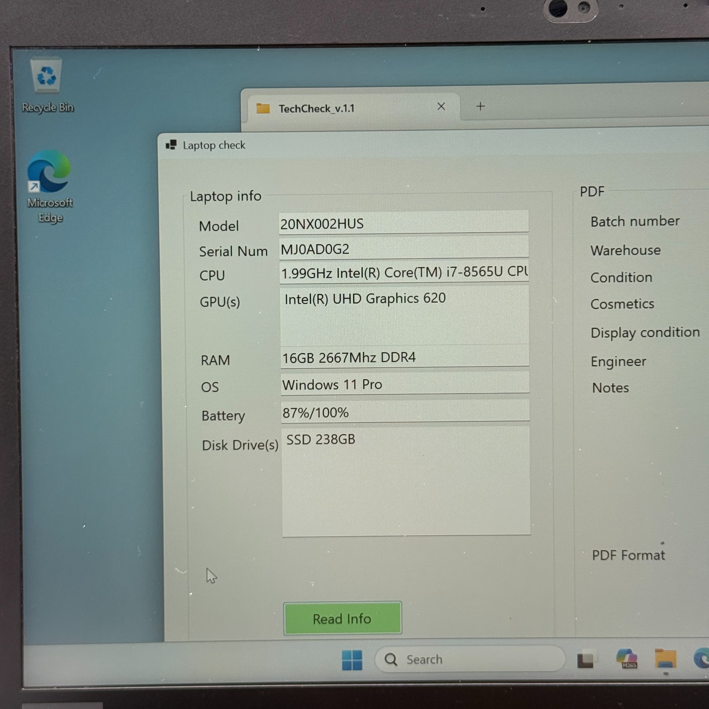The image size is (709, 709).
Task: Click the Warehouse label
Action: click(626, 250)
